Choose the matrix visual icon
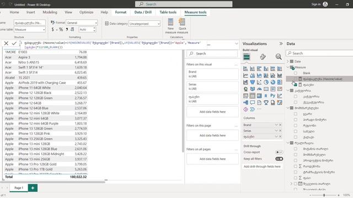The height and width of the screenshot is (198, 353). (x=259, y=96)
